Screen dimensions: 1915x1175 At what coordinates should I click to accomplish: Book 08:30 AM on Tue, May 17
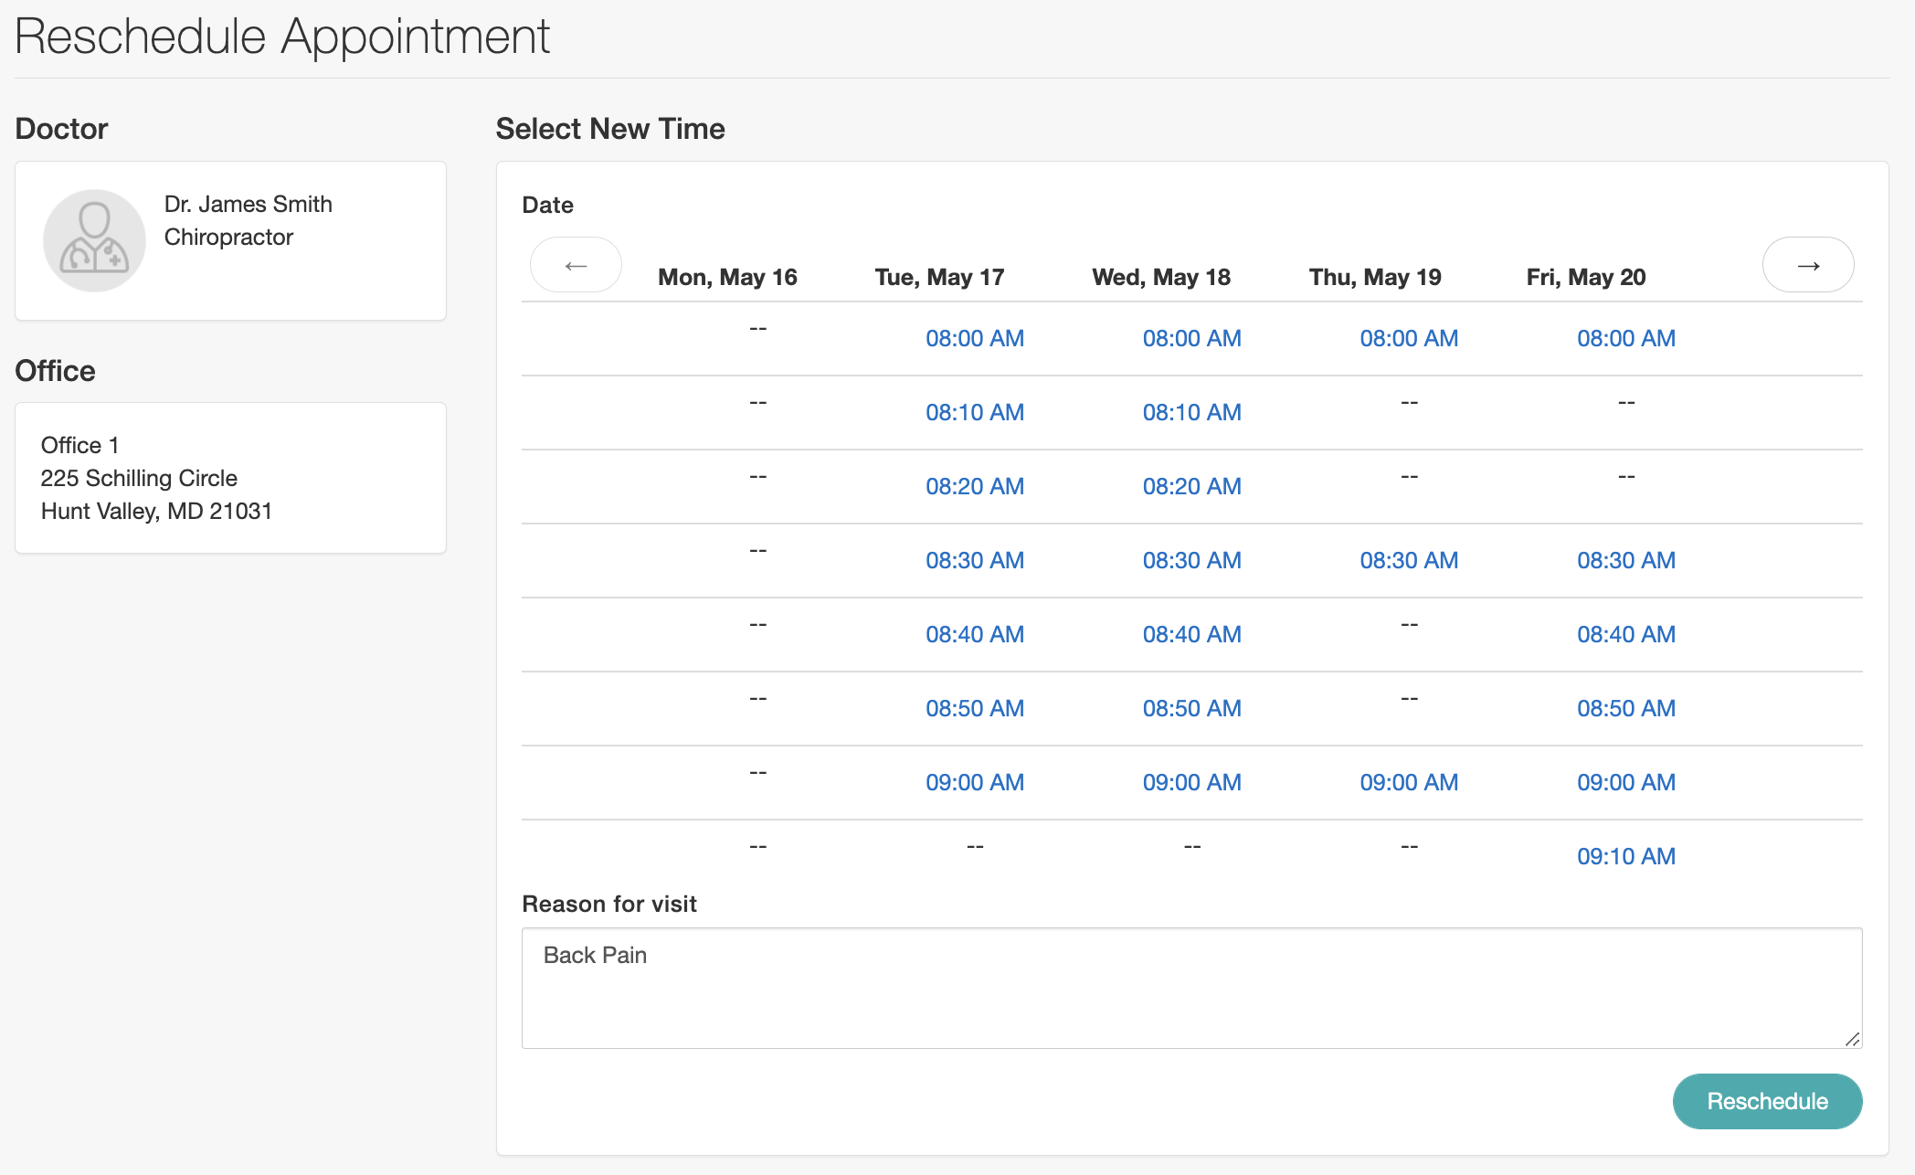[975, 560]
